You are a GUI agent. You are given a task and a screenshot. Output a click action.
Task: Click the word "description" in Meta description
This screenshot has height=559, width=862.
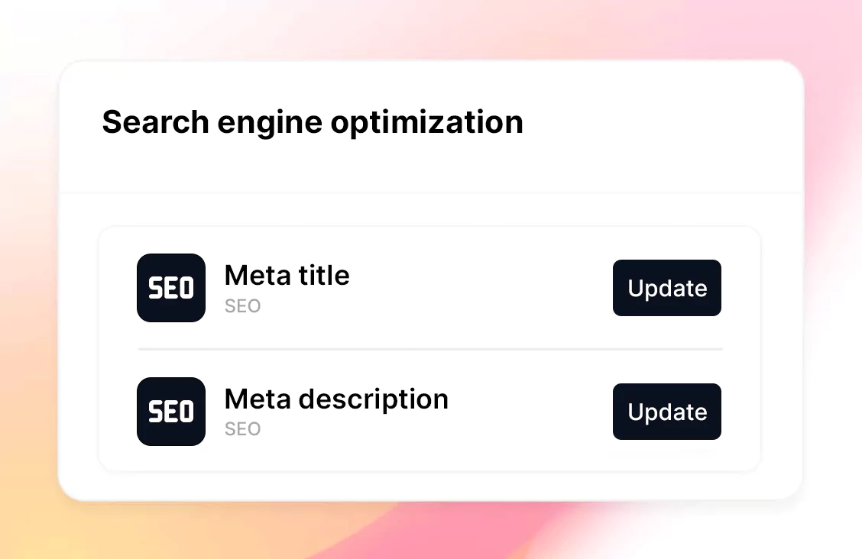[x=374, y=399]
